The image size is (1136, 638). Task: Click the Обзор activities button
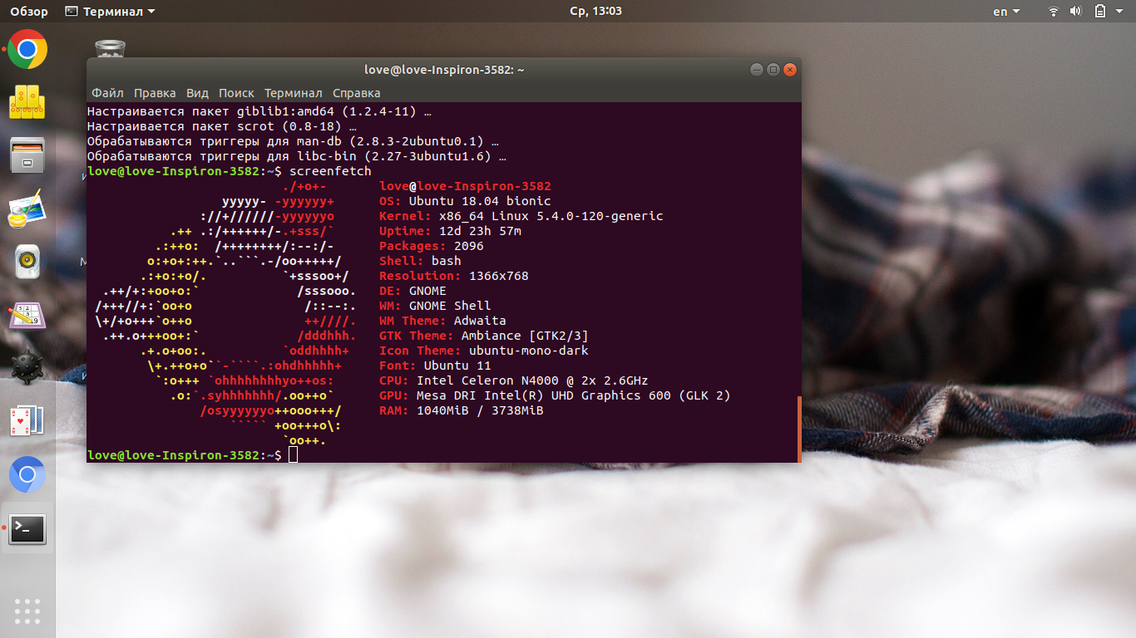[x=29, y=12]
